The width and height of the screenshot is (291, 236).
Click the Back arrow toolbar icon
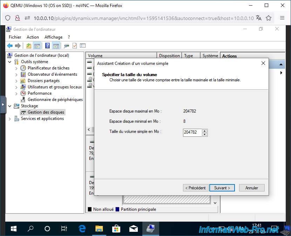tap(10, 46)
